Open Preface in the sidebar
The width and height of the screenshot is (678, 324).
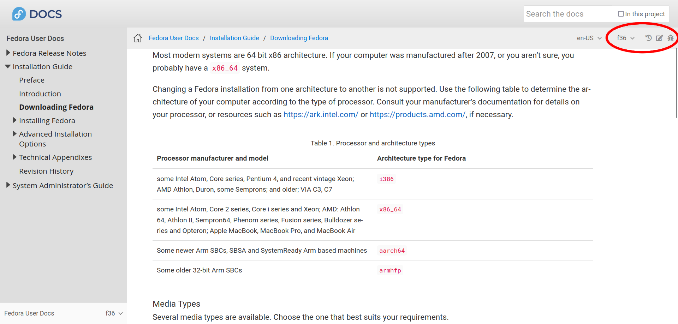click(32, 80)
